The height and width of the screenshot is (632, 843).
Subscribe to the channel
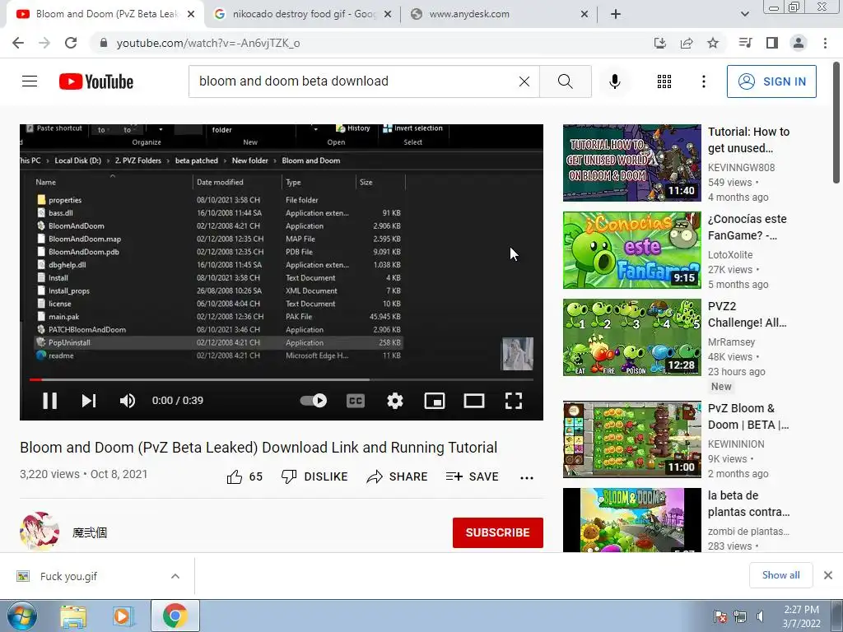click(498, 532)
